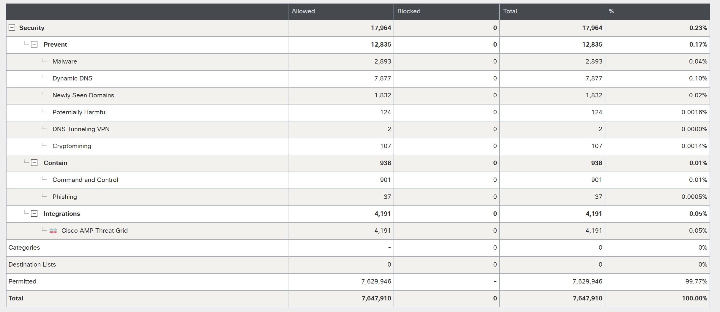Screen dimensions: 720x312
Task: Click the % column header
Action: tap(611, 11)
